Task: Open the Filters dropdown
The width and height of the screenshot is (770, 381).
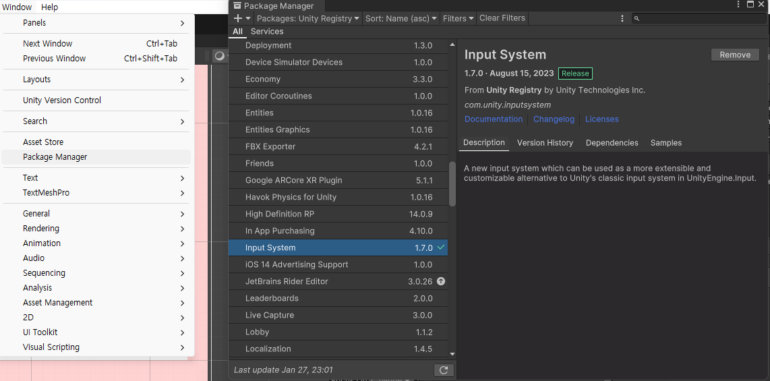Action: coord(458,18)
